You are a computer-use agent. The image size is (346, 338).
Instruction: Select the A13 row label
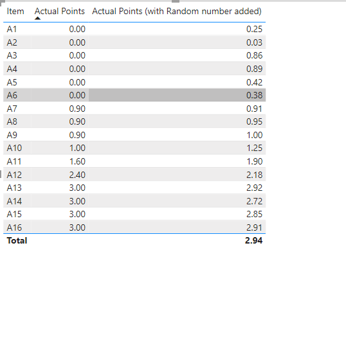coord(14,188)
